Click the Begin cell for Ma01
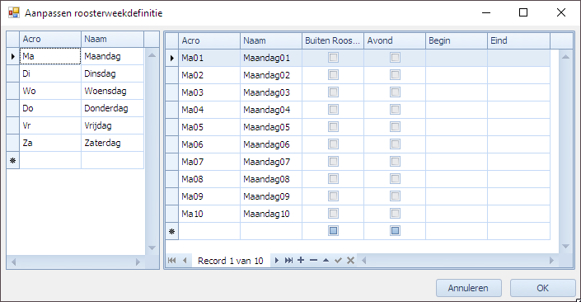 coord(457,58)
